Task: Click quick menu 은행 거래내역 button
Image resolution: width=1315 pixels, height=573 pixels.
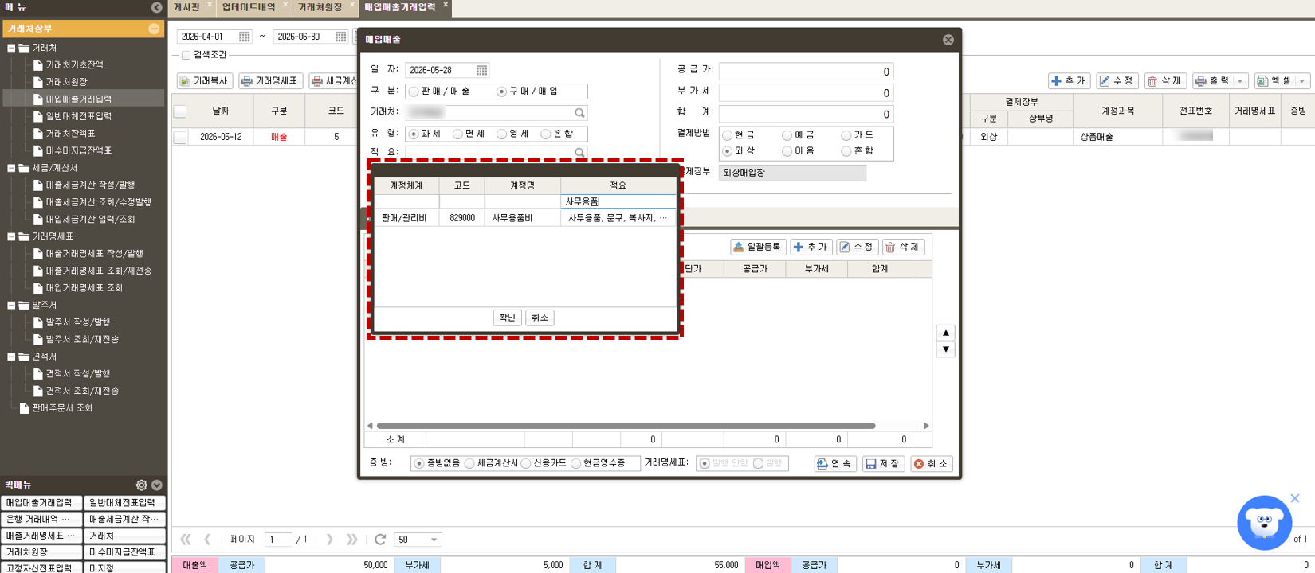Action: tap(41, 519)
